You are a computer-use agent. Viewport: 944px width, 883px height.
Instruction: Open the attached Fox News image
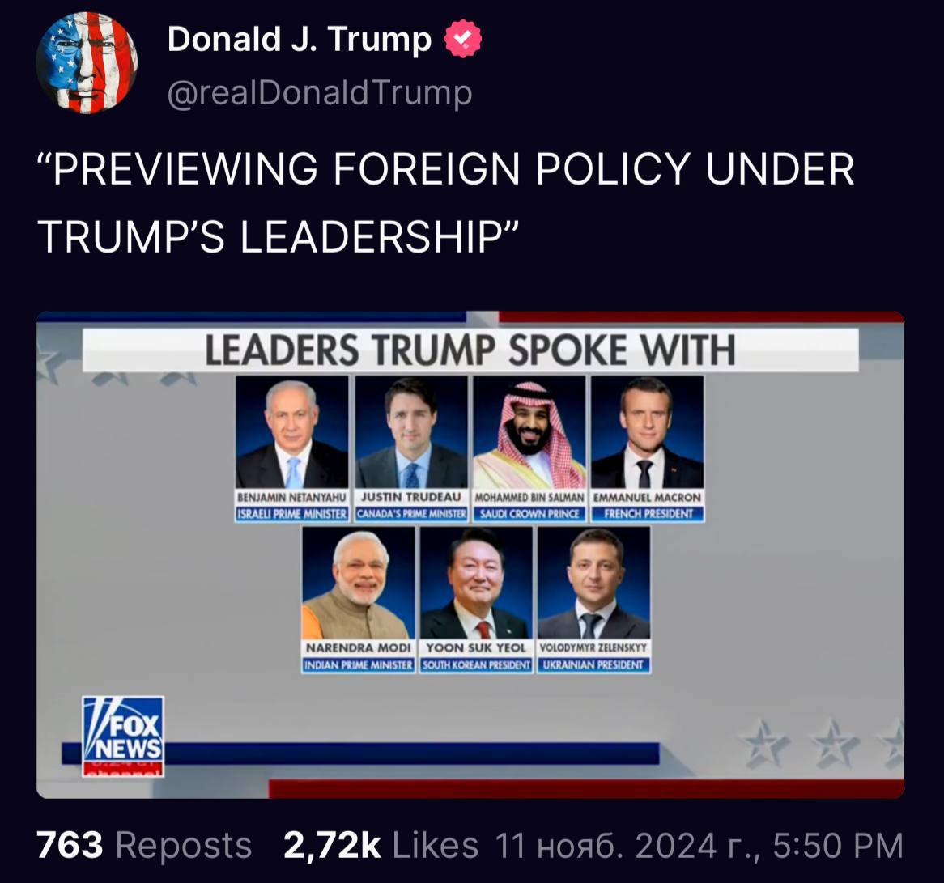tap(470, 555)
